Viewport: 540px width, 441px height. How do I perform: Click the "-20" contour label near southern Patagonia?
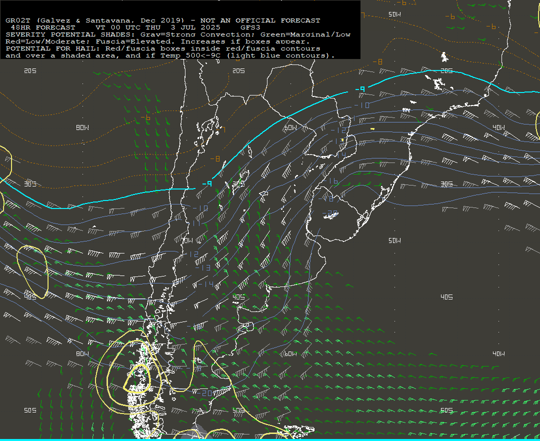(x=205, y=393)
